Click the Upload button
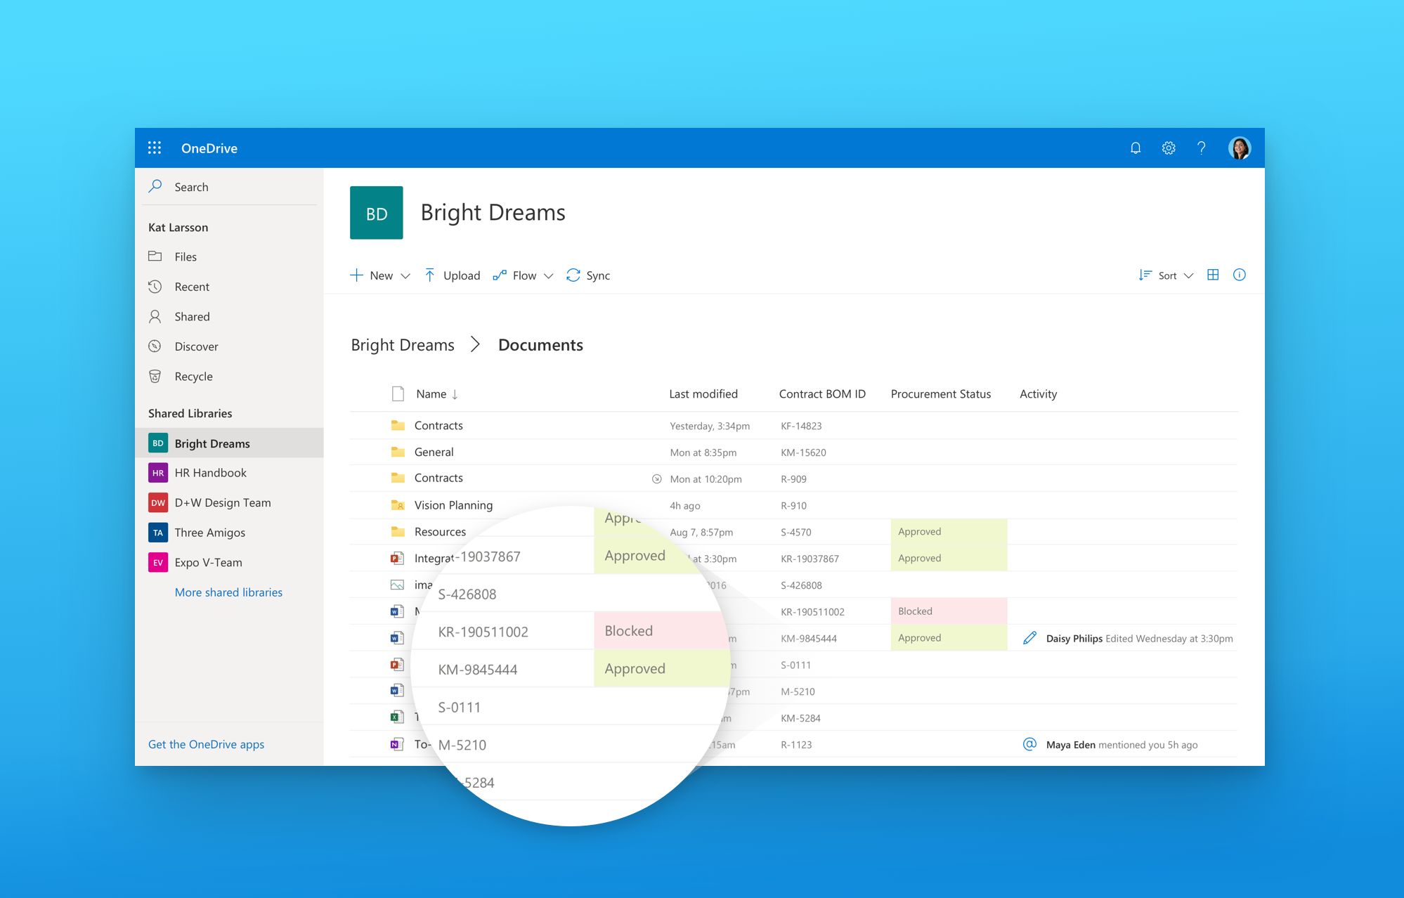Screen dimensions: 1404x898 click(x=452, y=275)
